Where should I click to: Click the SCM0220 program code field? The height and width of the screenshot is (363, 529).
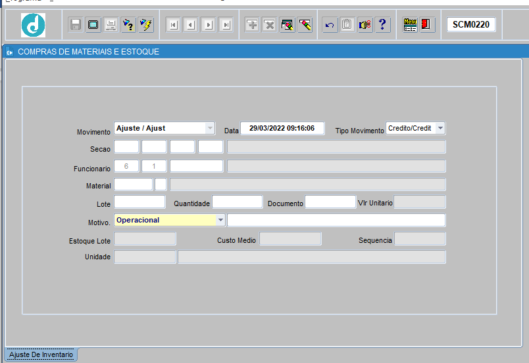471,24
